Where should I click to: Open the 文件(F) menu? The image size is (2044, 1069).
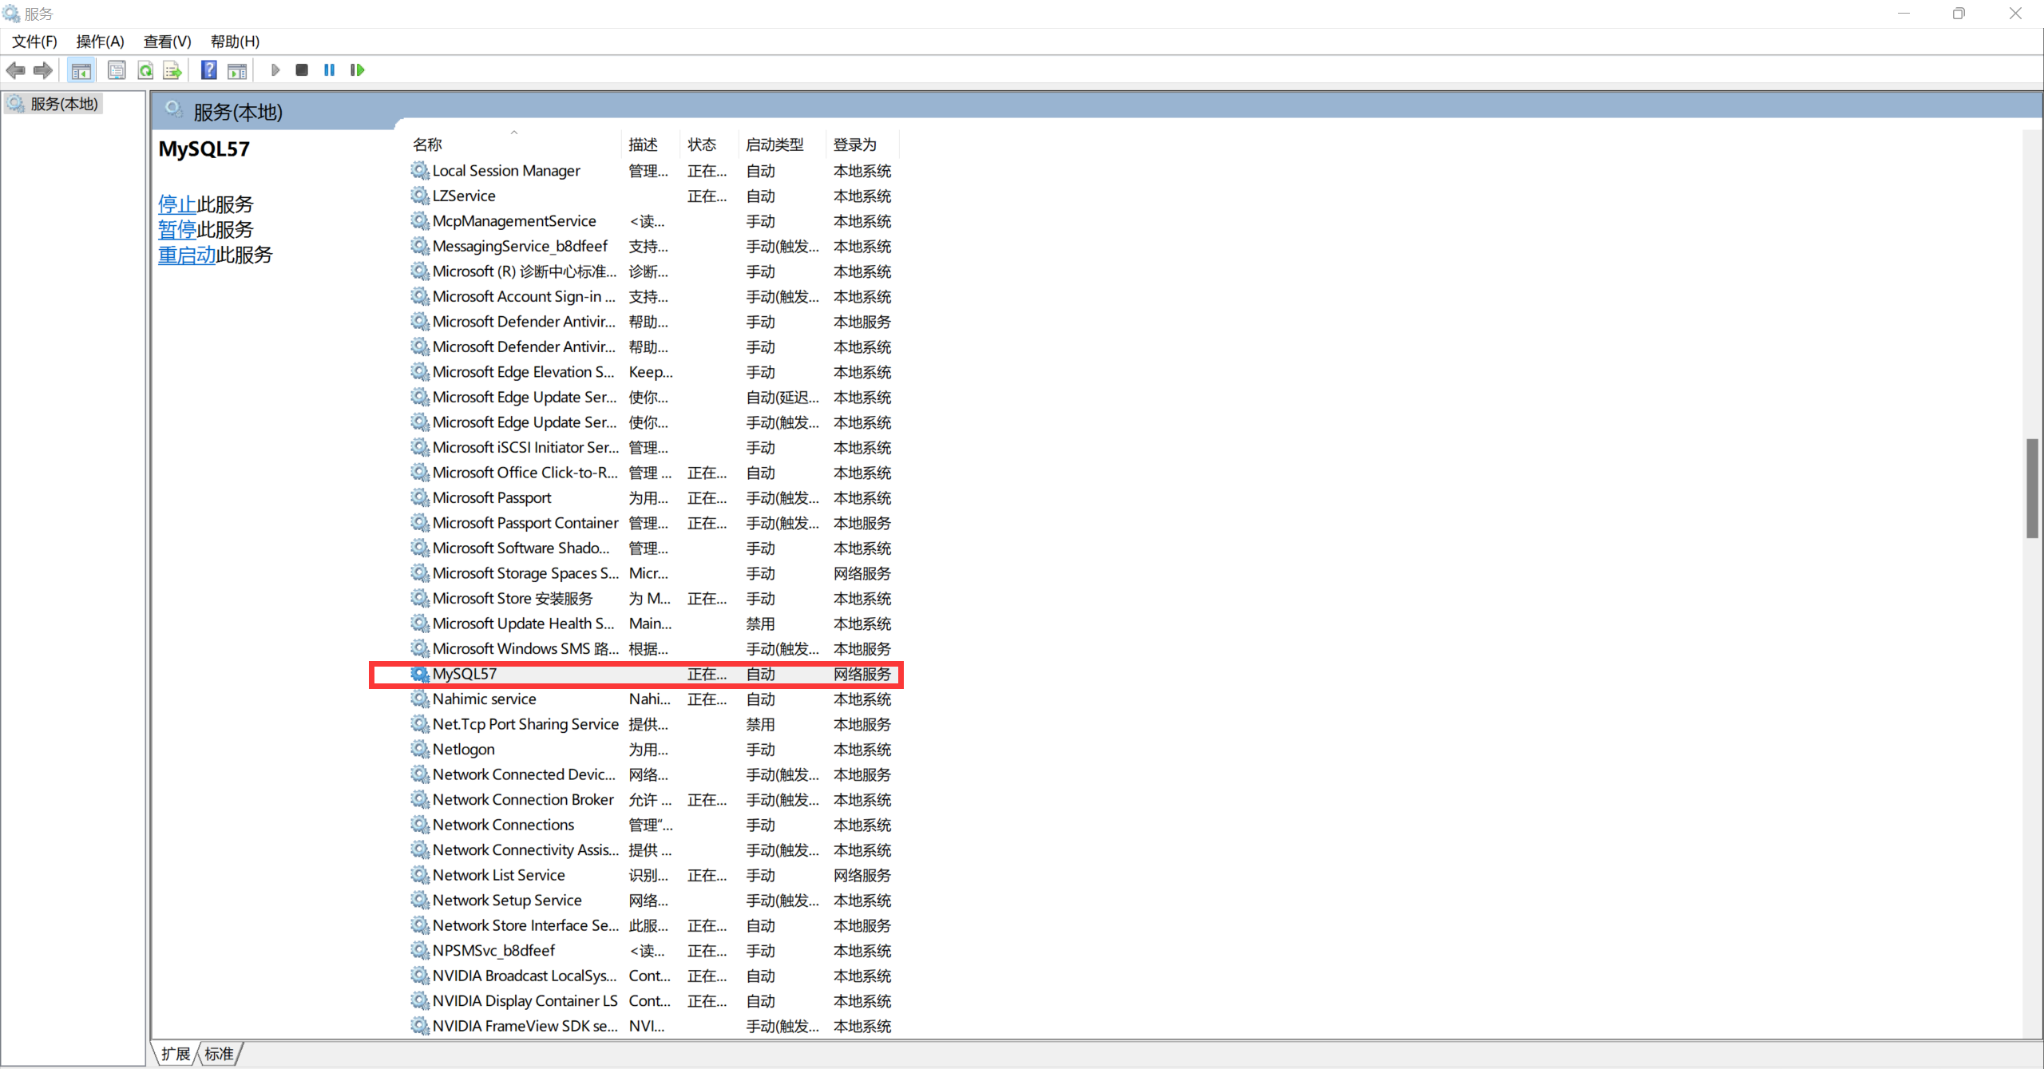pyautogui.click(x=34, y=42)
